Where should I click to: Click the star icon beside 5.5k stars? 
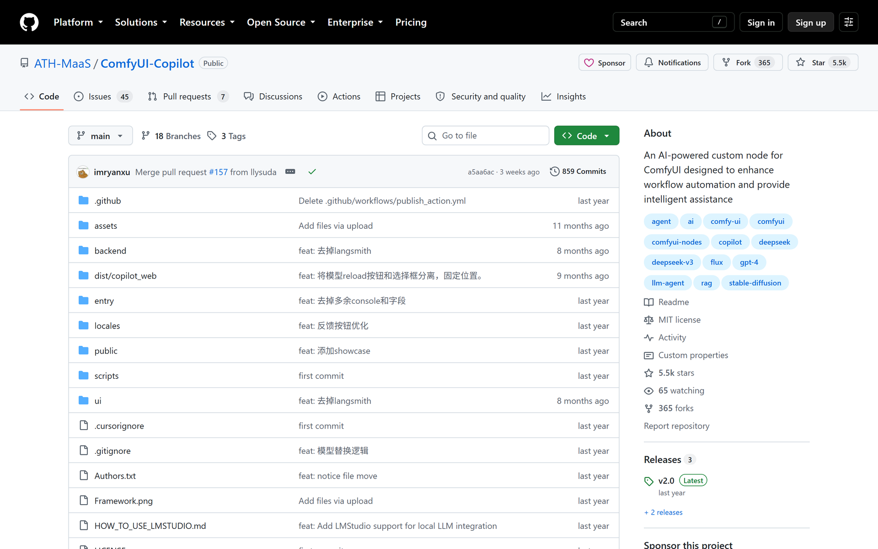click(648, 373)
